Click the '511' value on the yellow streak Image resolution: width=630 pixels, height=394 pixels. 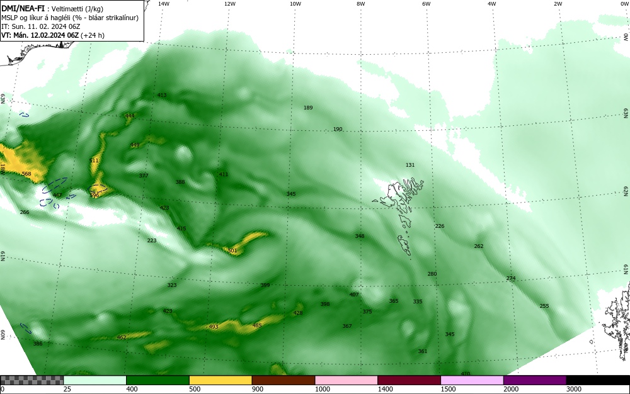tap(94, 160)
